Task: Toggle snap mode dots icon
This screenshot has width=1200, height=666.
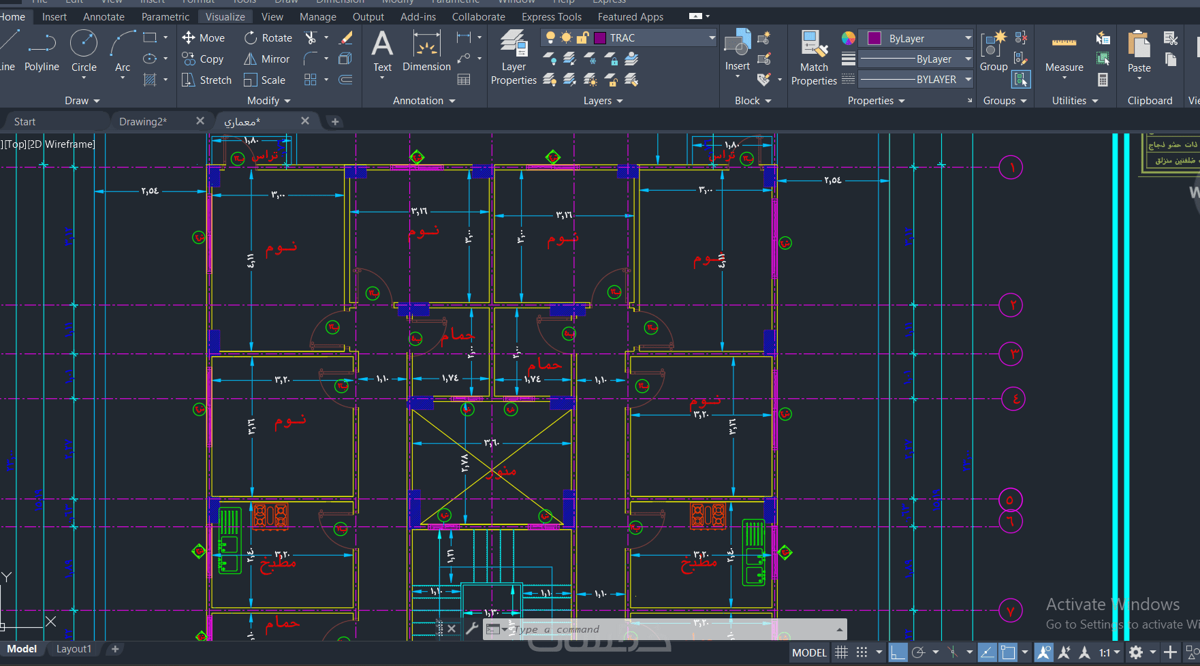Action: [862, 652]
